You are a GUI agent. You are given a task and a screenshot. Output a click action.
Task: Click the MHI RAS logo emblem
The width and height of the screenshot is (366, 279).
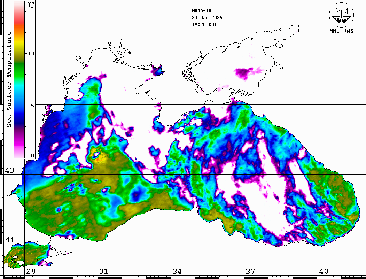pos(342,15)
